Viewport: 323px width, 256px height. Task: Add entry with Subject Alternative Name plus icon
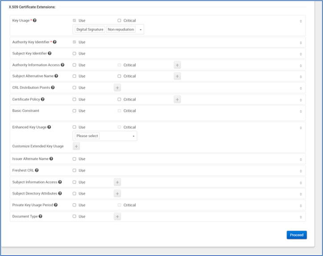[177, 76]
